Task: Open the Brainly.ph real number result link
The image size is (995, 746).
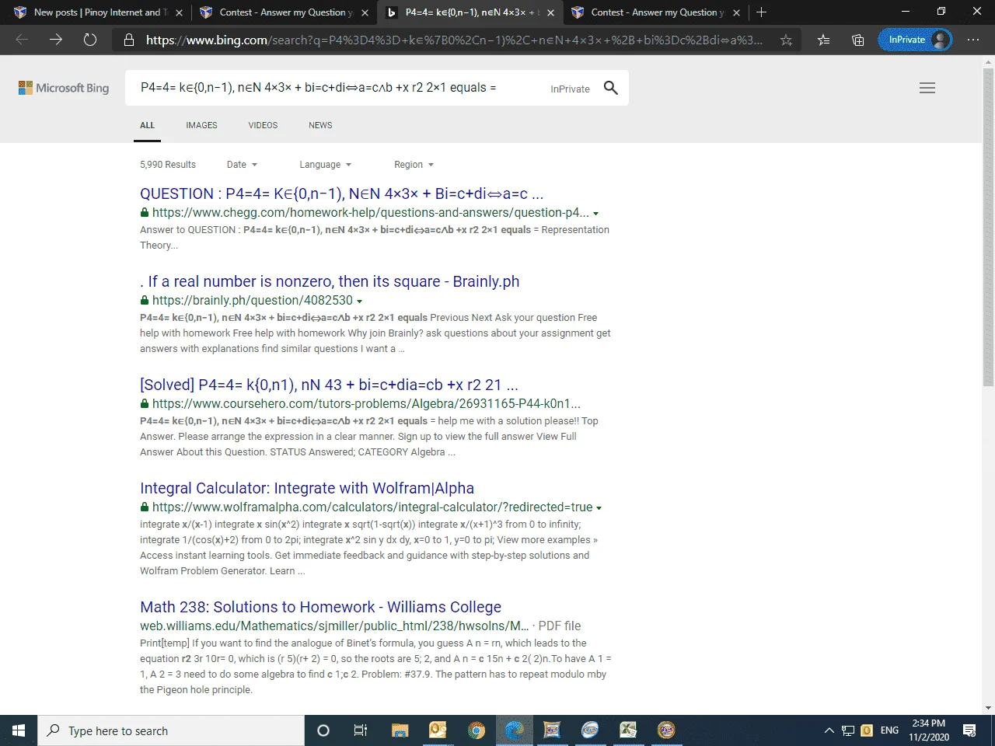Action: (330, 281)
